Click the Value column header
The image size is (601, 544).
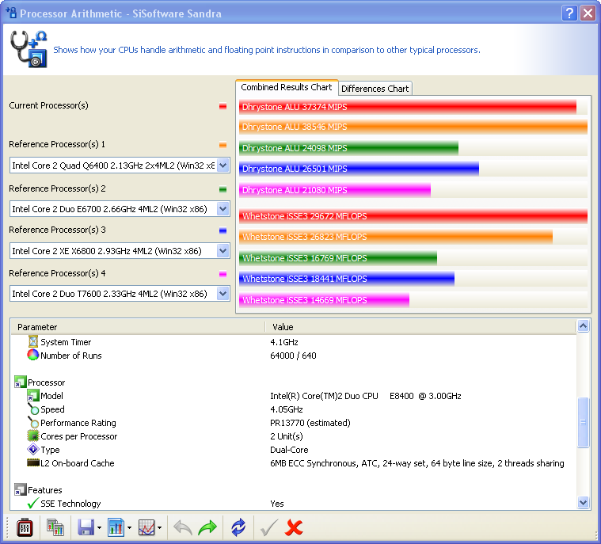[x=420, y=327]
